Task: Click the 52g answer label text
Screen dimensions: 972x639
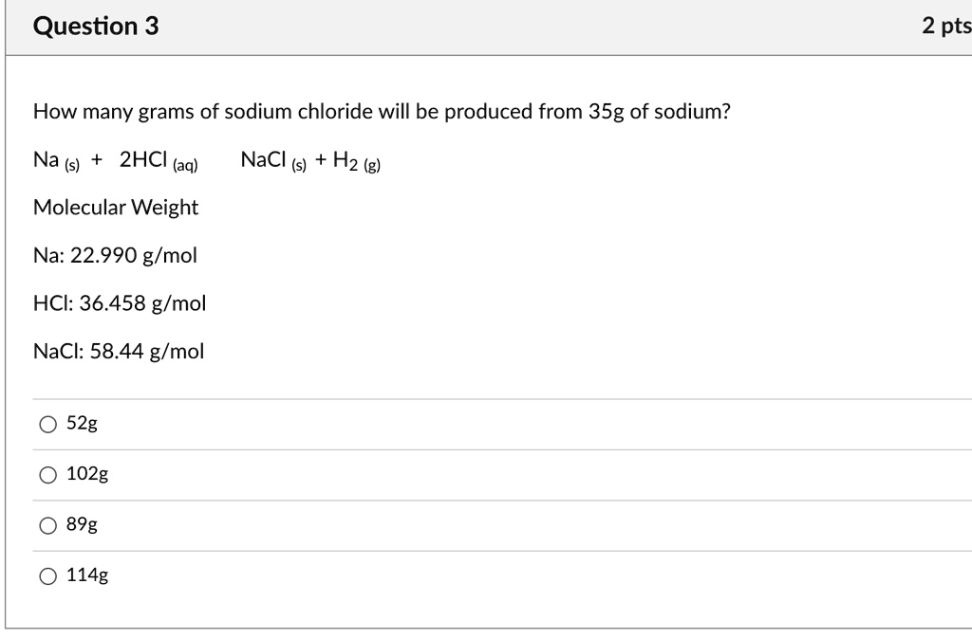Action: click(80, 423)
